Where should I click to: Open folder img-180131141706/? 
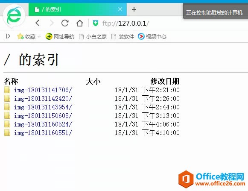43,90
